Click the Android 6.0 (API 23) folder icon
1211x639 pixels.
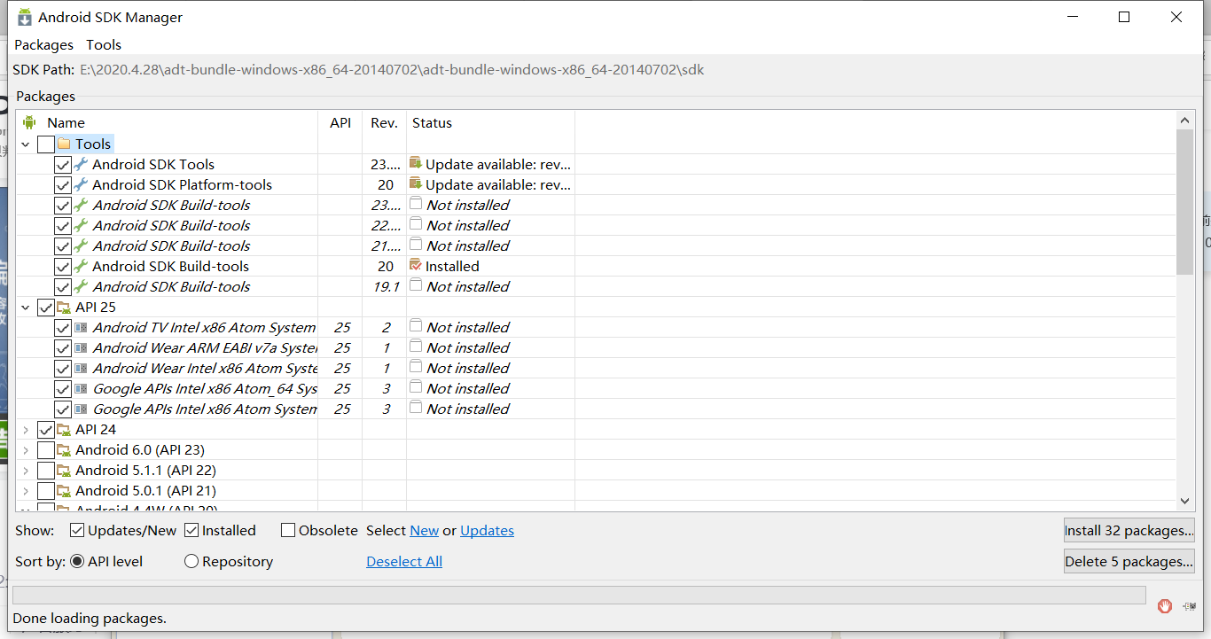point(64,449)
